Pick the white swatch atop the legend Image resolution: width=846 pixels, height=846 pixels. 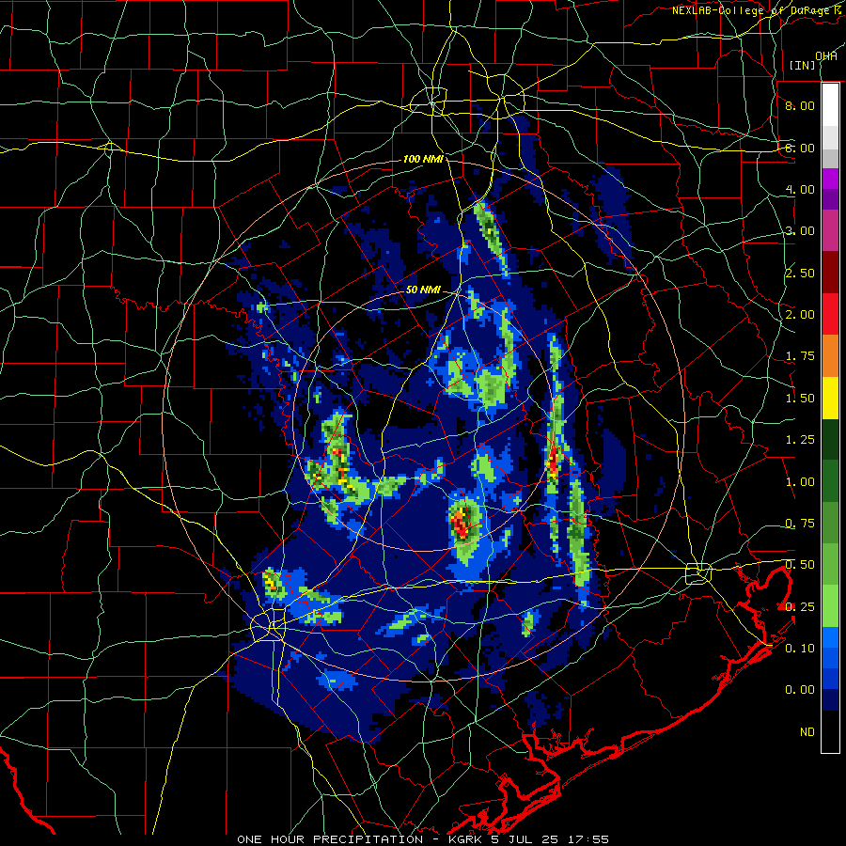point(830,104)
